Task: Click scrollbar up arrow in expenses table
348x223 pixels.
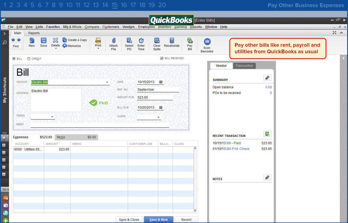Action: pyautogui.click(x=195, y=148)
